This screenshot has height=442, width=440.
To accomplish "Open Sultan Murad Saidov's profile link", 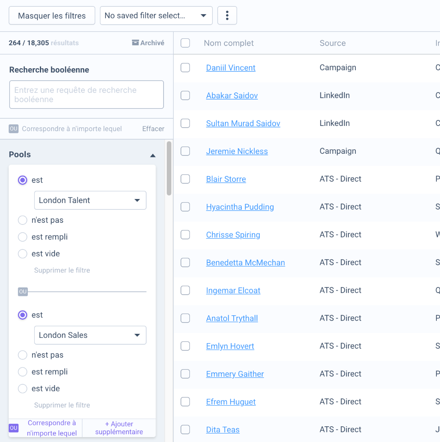I will click(243, 124).
